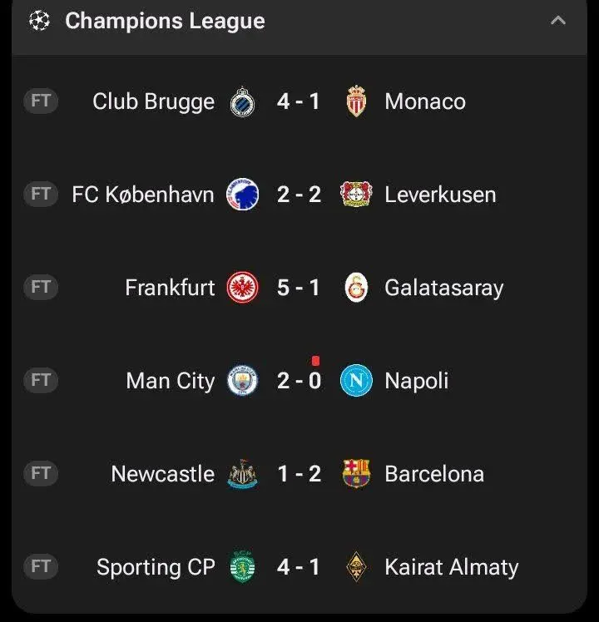
Task: Click the red card indicator for Napoli
Action: tap(315, 361)
